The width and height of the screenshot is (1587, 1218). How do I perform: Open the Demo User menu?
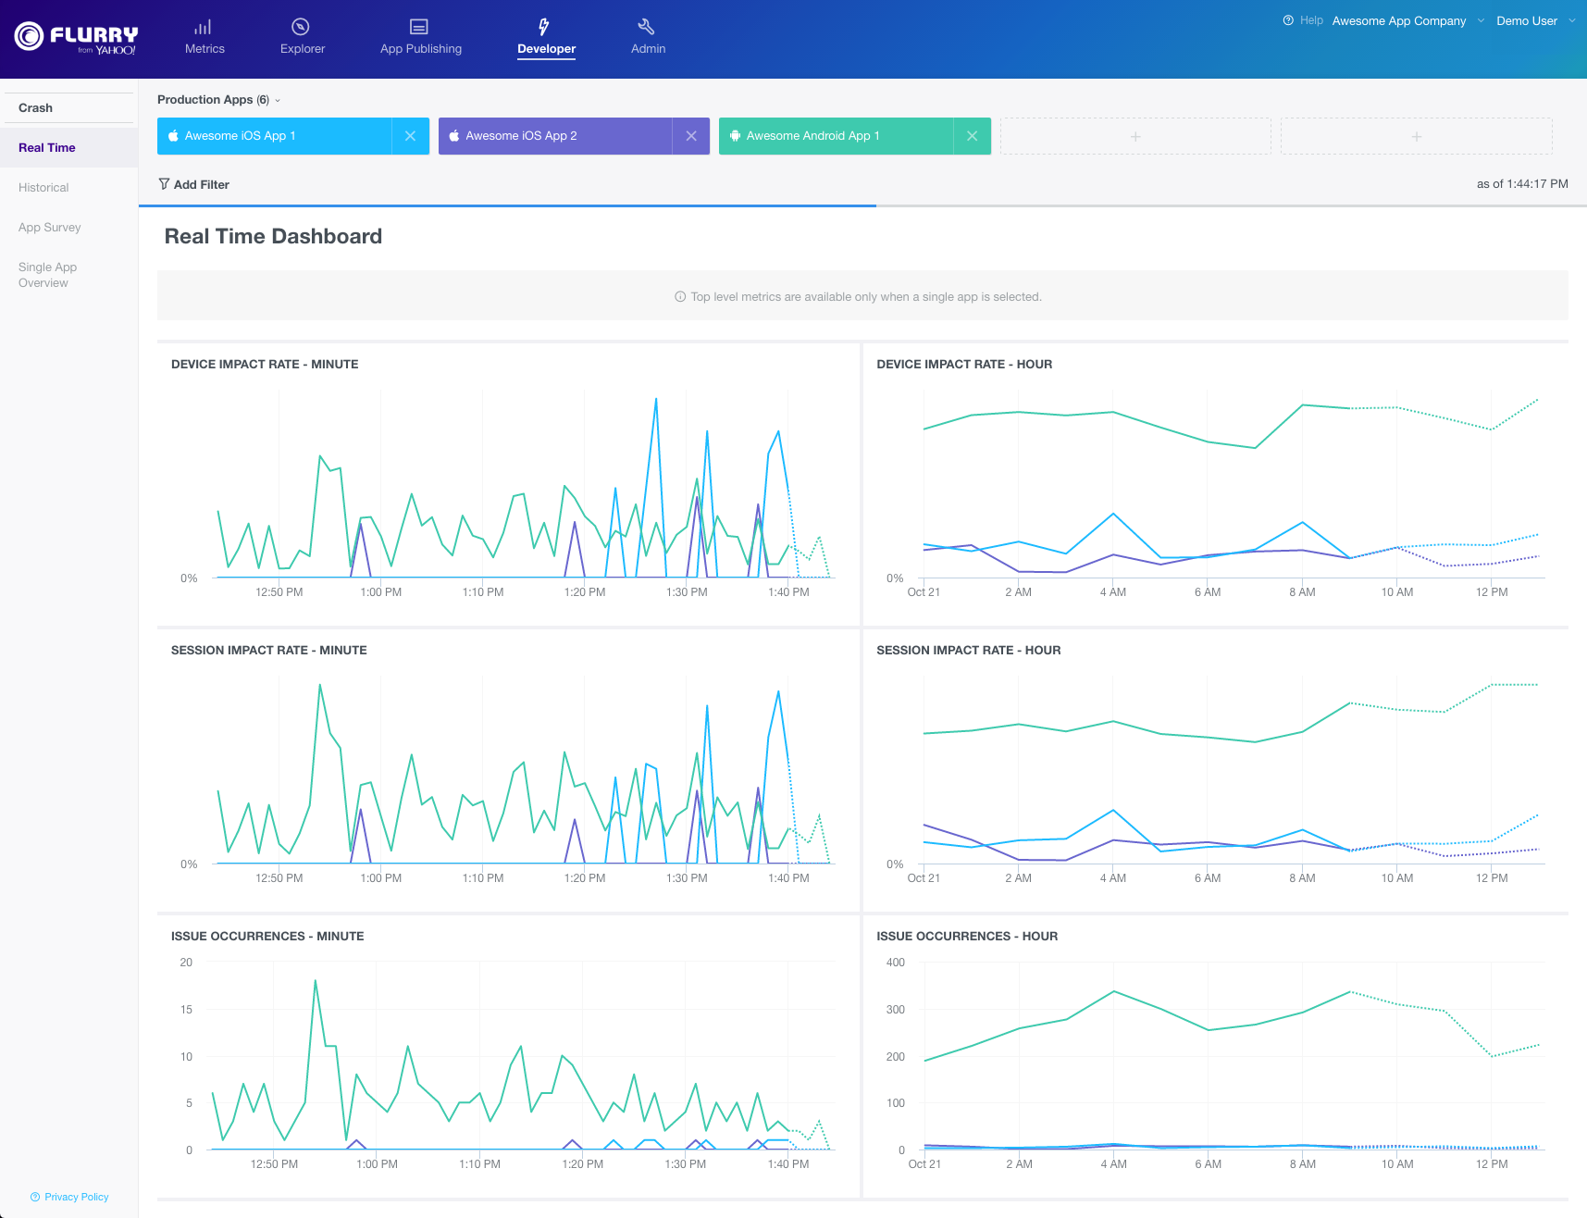click(1535, 20)
